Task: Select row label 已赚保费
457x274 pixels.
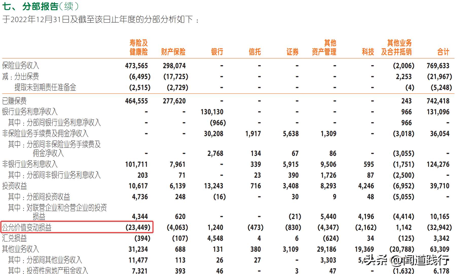Action: coord(14,101)
